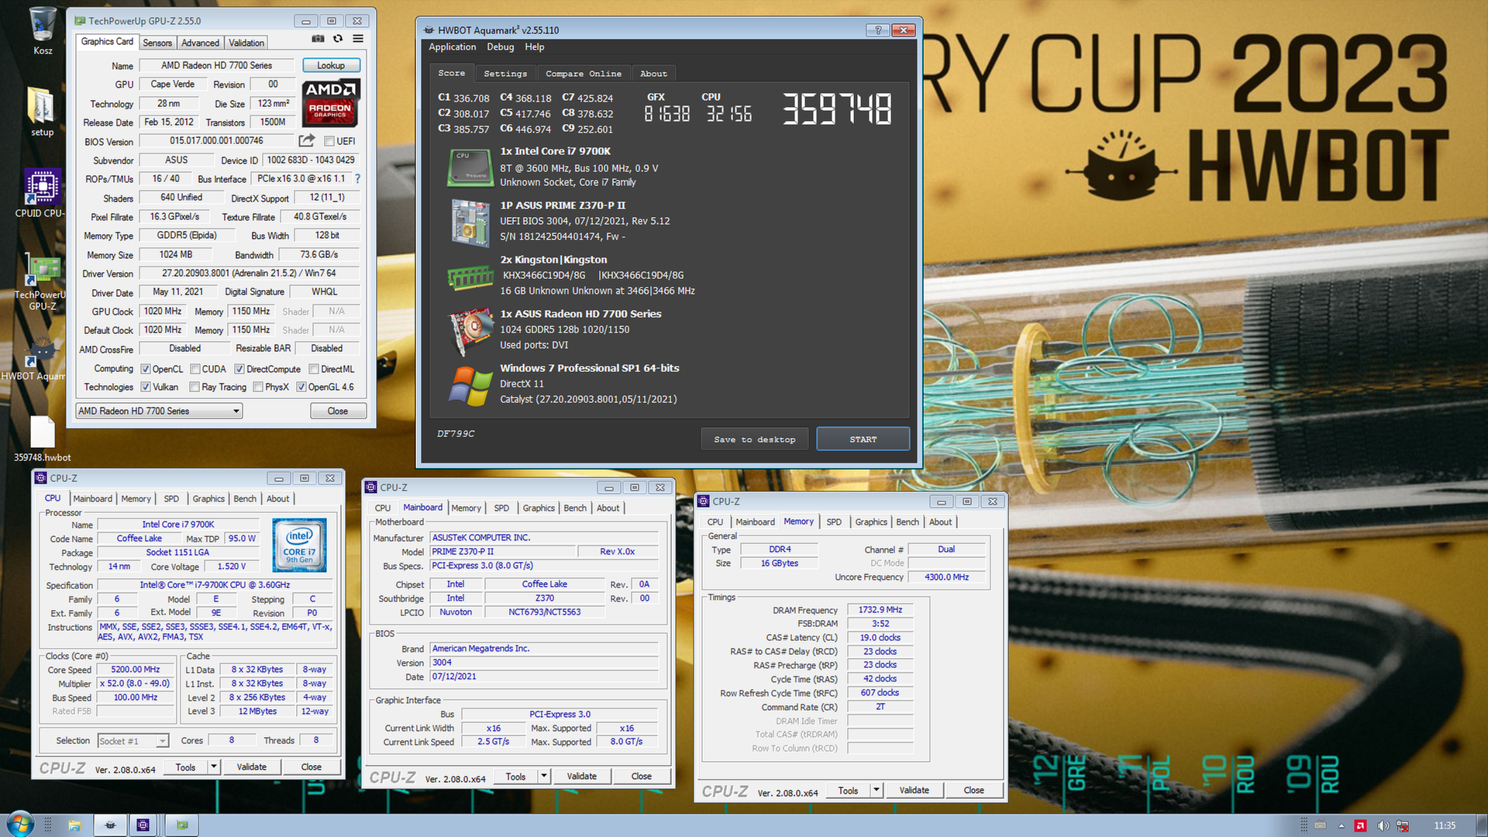Open the volume speaker tray icon
This screenshot has height=837, width=1488.
[x=1383, y=825]
